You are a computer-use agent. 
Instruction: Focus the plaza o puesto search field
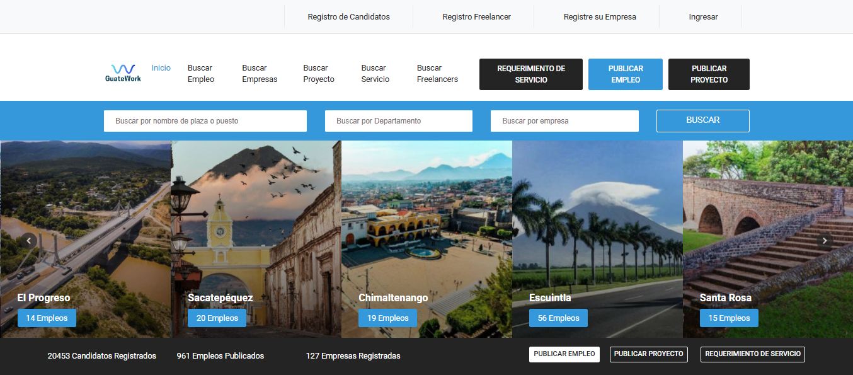click(205, 121)
